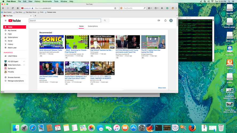
Task: Open the Tools menu
Action: click(56, 1)
